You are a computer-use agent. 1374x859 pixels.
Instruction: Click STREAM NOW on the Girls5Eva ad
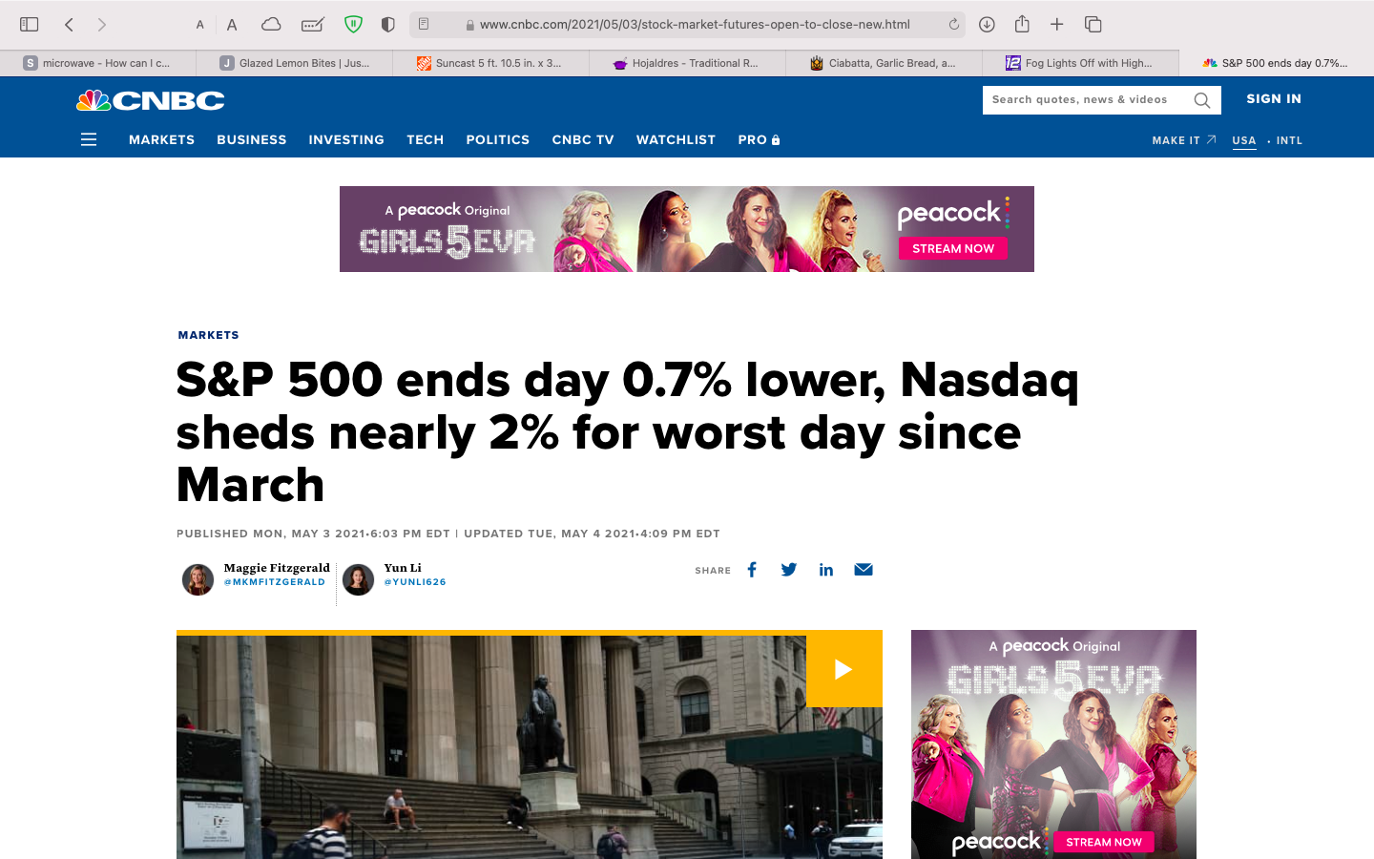tap(952, 247)
